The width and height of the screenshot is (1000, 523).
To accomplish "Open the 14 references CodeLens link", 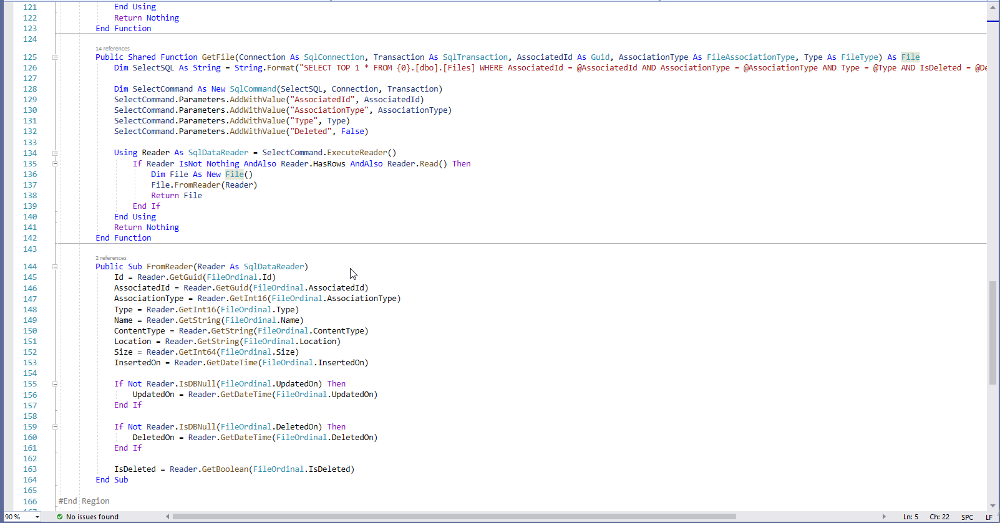I will pyautogui.click(x=112, y=49).
